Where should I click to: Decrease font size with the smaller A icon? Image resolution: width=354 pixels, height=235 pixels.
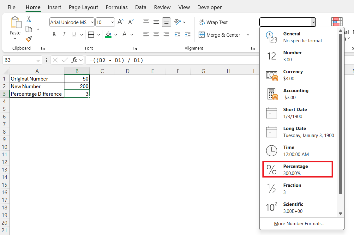coord(131,22)
